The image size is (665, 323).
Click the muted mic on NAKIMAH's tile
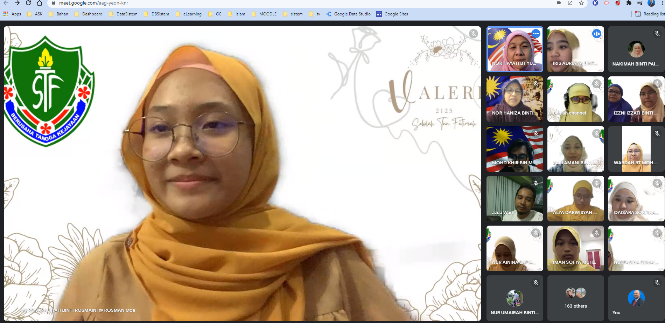click(657, 34)
